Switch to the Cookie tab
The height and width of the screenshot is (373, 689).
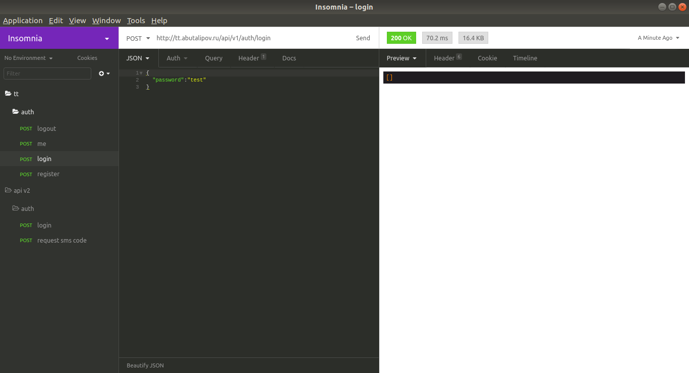pos(487,58)
